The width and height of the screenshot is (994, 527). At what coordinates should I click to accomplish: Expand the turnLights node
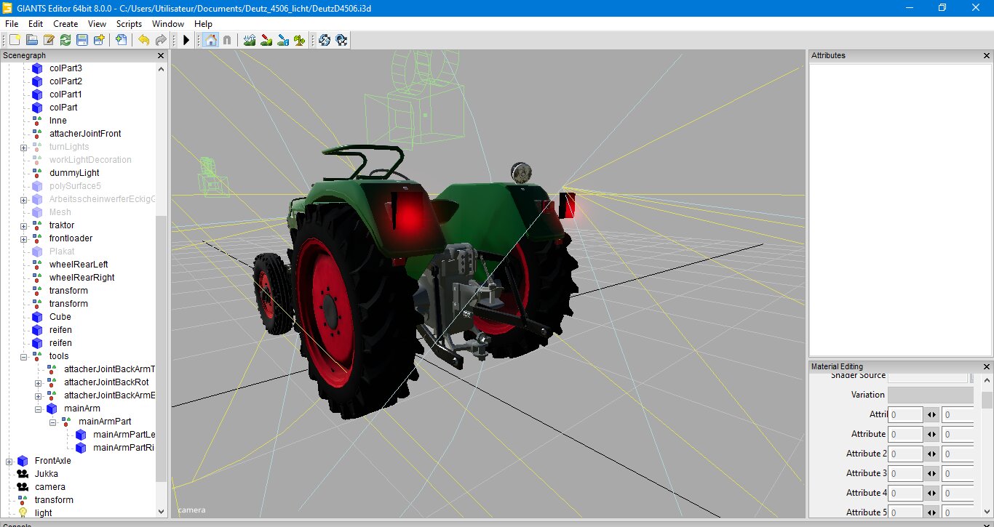click(23, 147)
